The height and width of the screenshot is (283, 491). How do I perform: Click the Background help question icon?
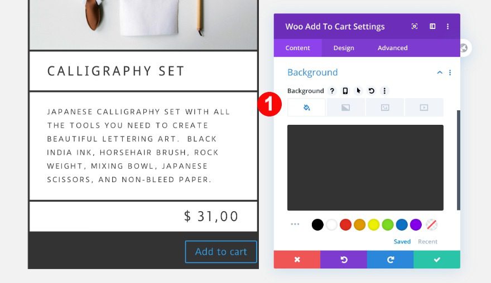pyautogui.click(x=332, y=91)
